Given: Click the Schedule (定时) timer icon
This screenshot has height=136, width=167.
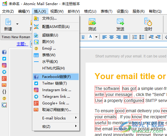Looking at the screenshot, I should point(148,22).
